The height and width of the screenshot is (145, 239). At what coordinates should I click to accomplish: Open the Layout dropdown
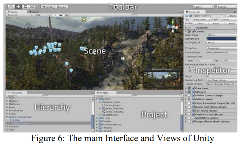[227, 7]
